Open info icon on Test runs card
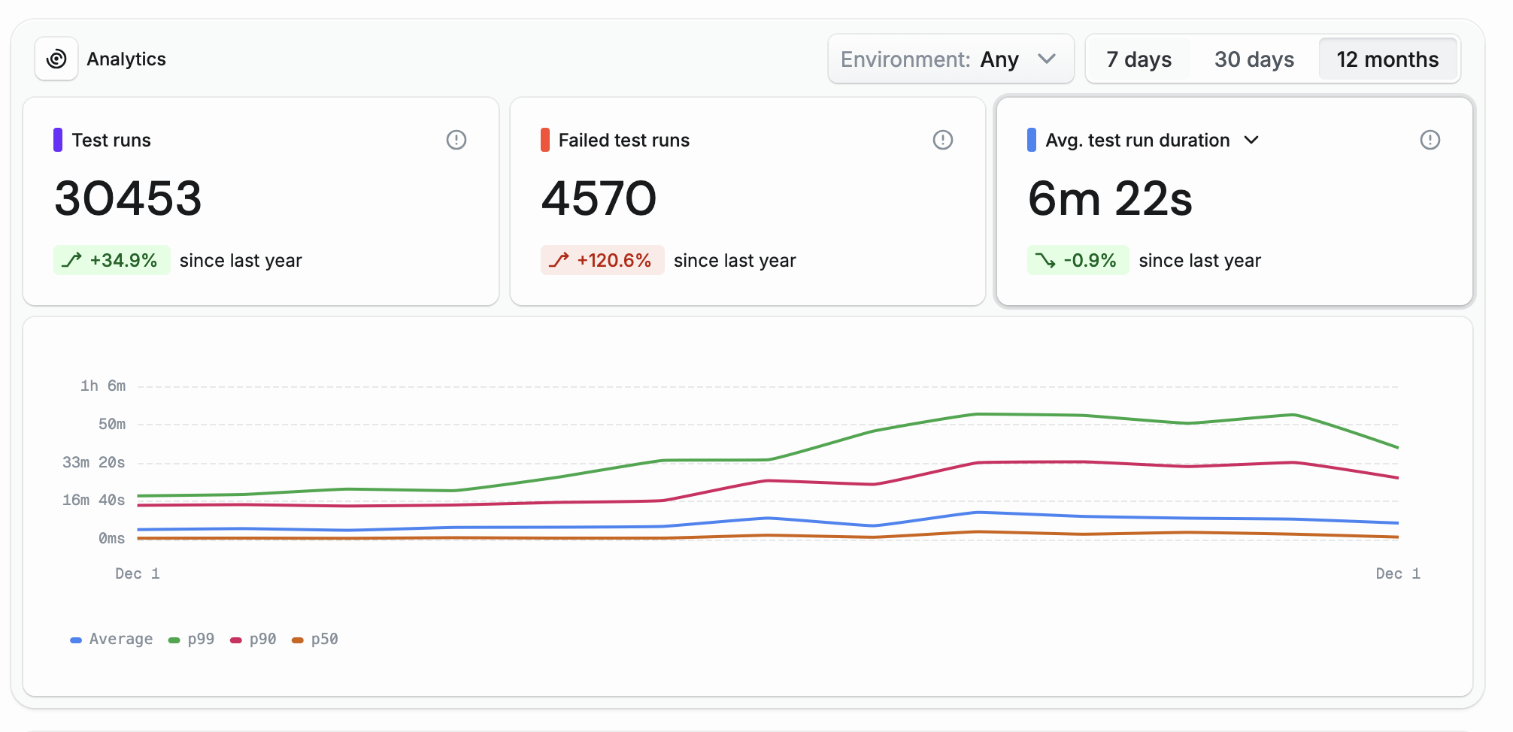This screenshot has width=1513, height=732. point(456,140)
